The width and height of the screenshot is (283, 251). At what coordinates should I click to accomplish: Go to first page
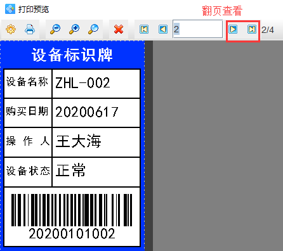pyautogui.click(x=144, y=29)
